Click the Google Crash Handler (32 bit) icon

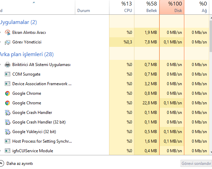point(8,122)
